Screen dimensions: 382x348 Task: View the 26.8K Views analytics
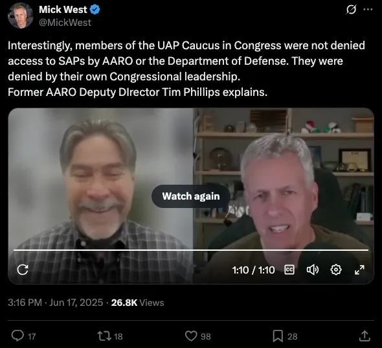pos(138,303)
